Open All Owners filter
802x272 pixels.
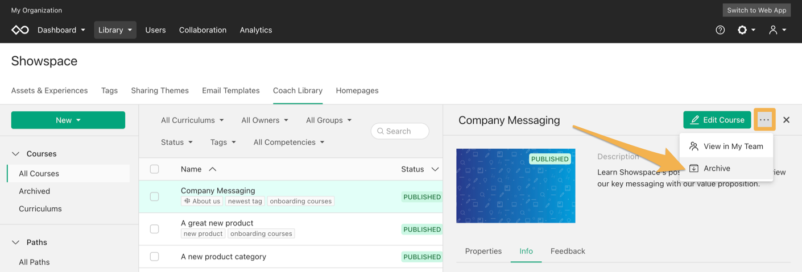(x=264, y=120)
